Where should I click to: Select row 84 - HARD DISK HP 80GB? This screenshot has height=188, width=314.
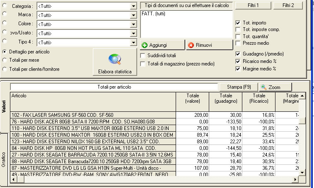click(x=93, y=148)
